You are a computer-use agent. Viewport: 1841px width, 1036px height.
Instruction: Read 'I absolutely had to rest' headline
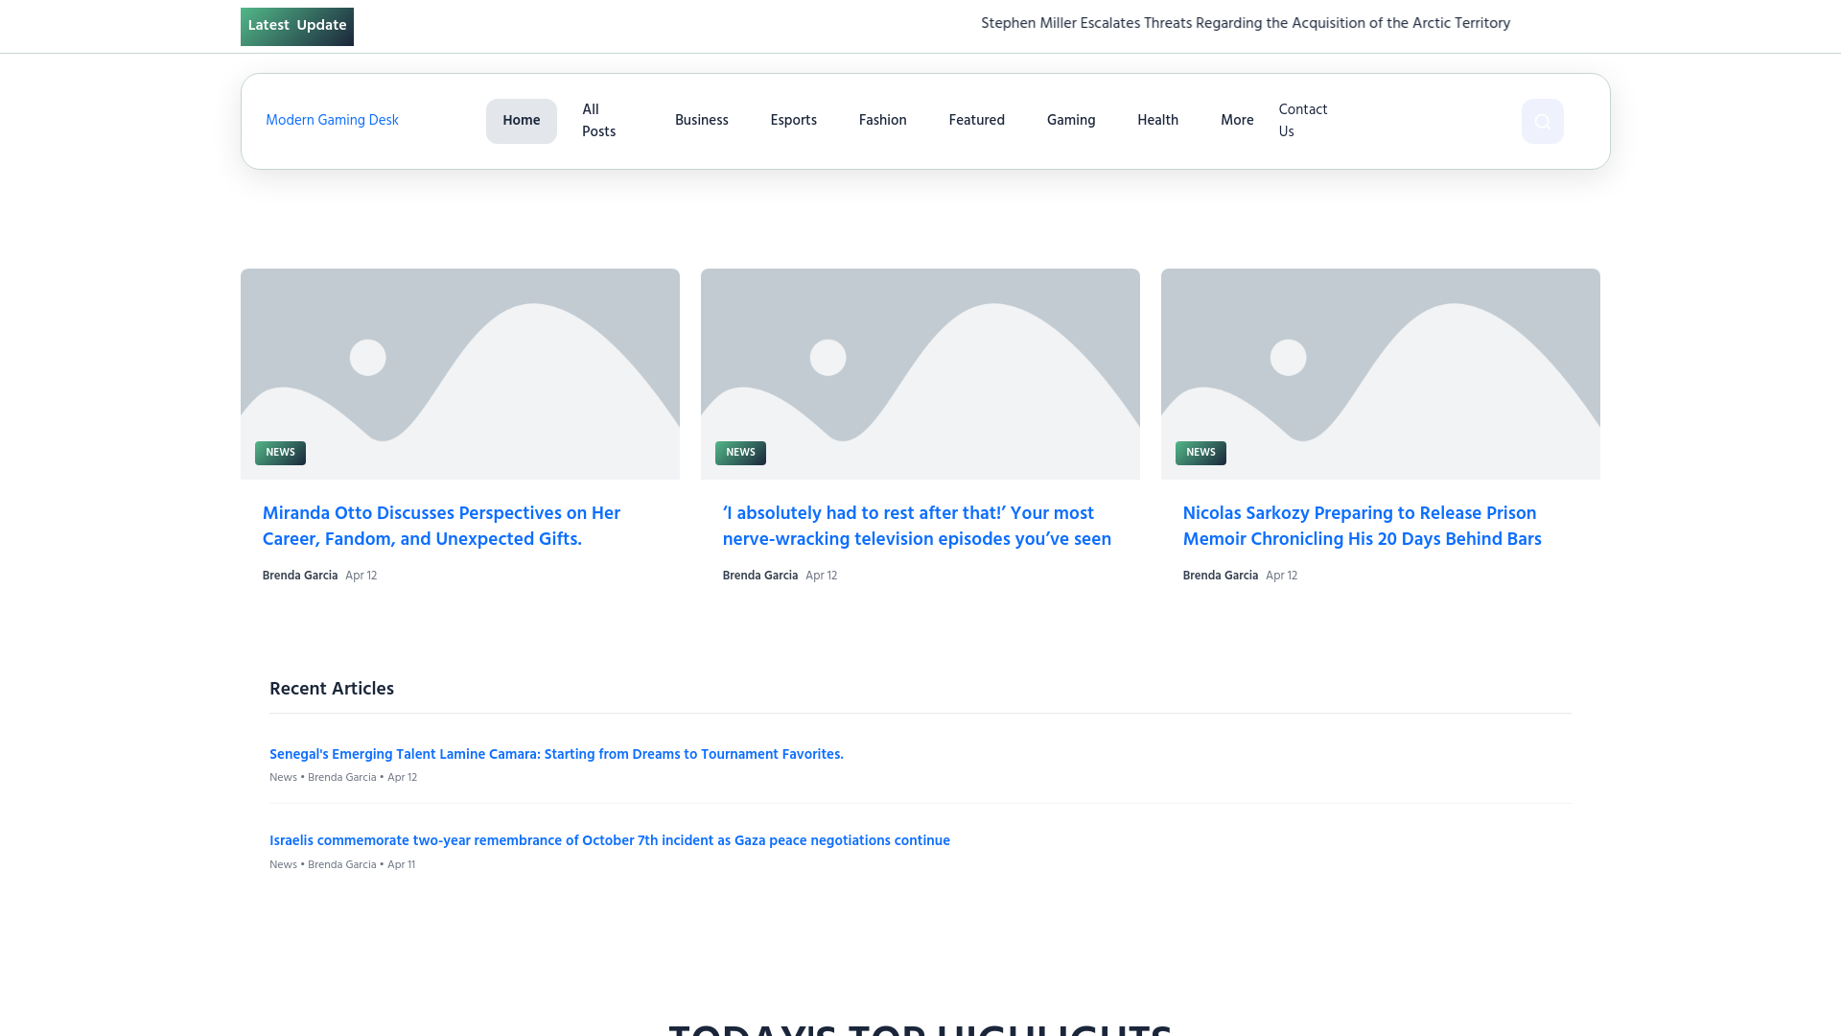(917, 527)
